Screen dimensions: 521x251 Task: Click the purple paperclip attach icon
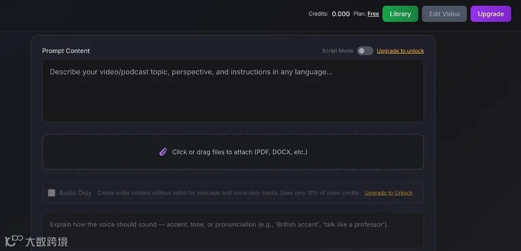[163, 152]
